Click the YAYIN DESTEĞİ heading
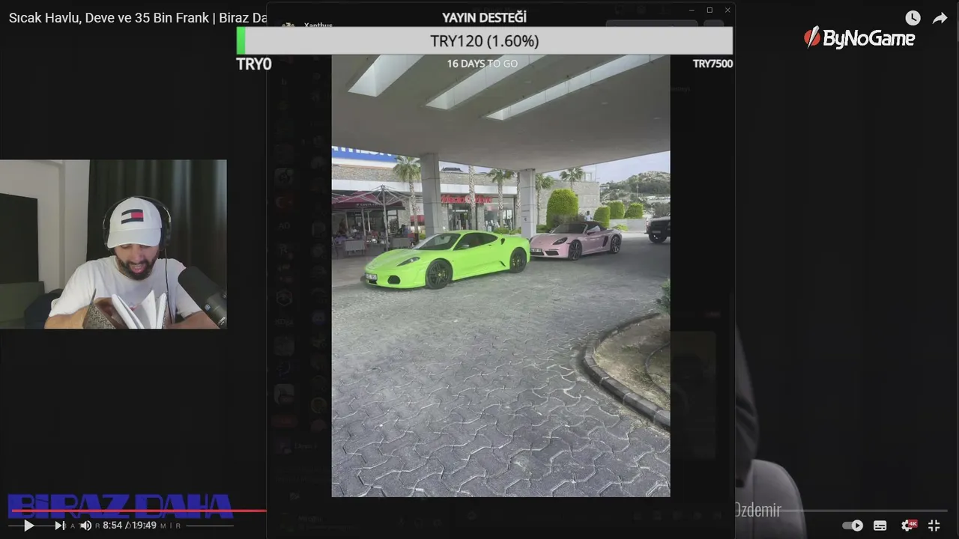Screen dimensions: 959x539 [484, 17]
